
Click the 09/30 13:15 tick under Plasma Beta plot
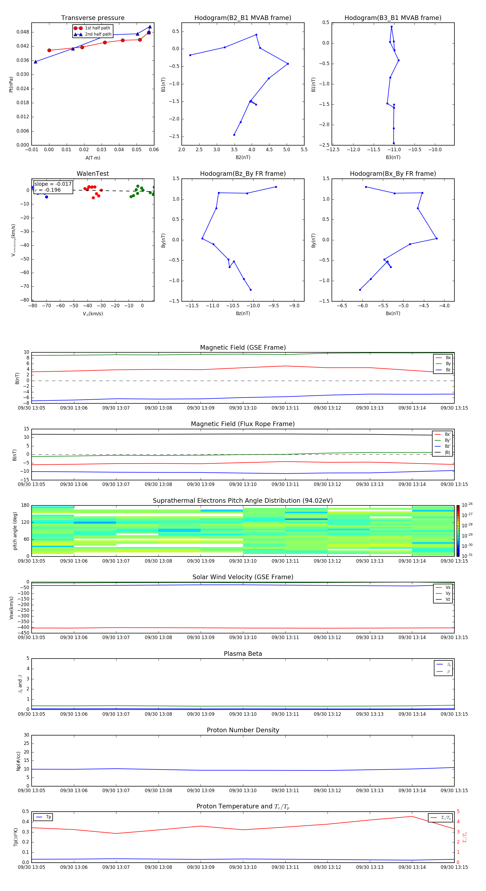click(x=454, y=714)
